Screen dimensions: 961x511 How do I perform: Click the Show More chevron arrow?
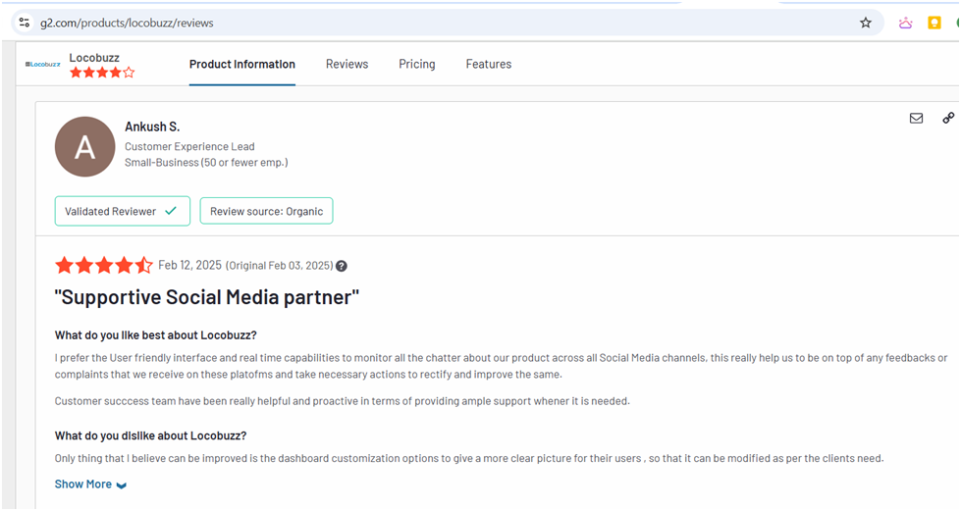click(122, 485)
